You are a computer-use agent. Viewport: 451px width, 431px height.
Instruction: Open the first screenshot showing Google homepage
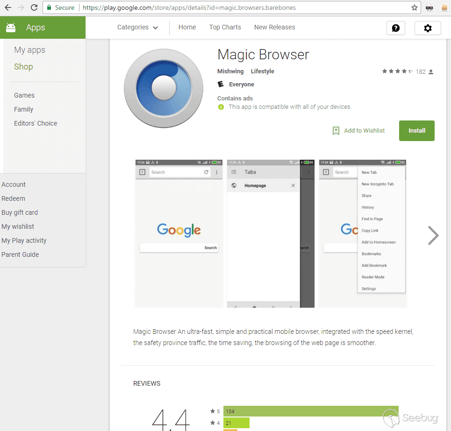click(179, 233)
